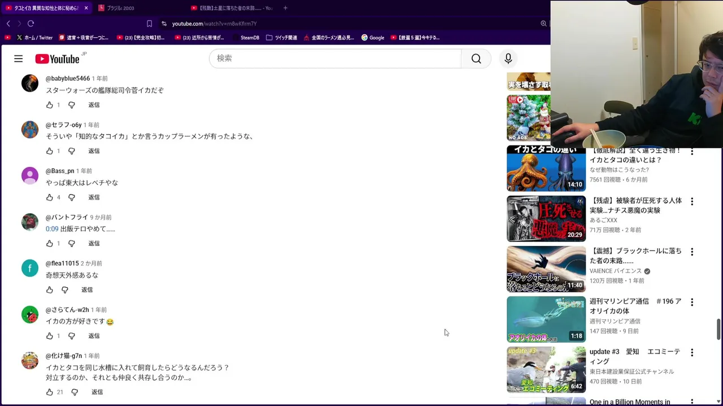The height and width of the screenshot is (406, 723).
Task: Dislike the comment by @さらてん-w2h
Action: [72, 336]
